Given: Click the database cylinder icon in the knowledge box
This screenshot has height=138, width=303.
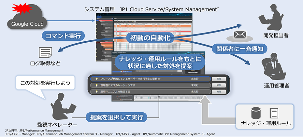Looking at the screenshot, I should coord(256,113).
